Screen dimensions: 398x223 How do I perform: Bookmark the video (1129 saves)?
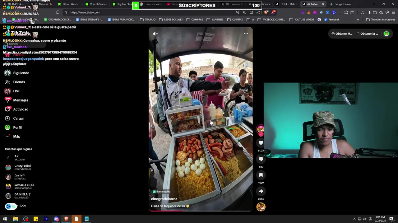(261, 175)
